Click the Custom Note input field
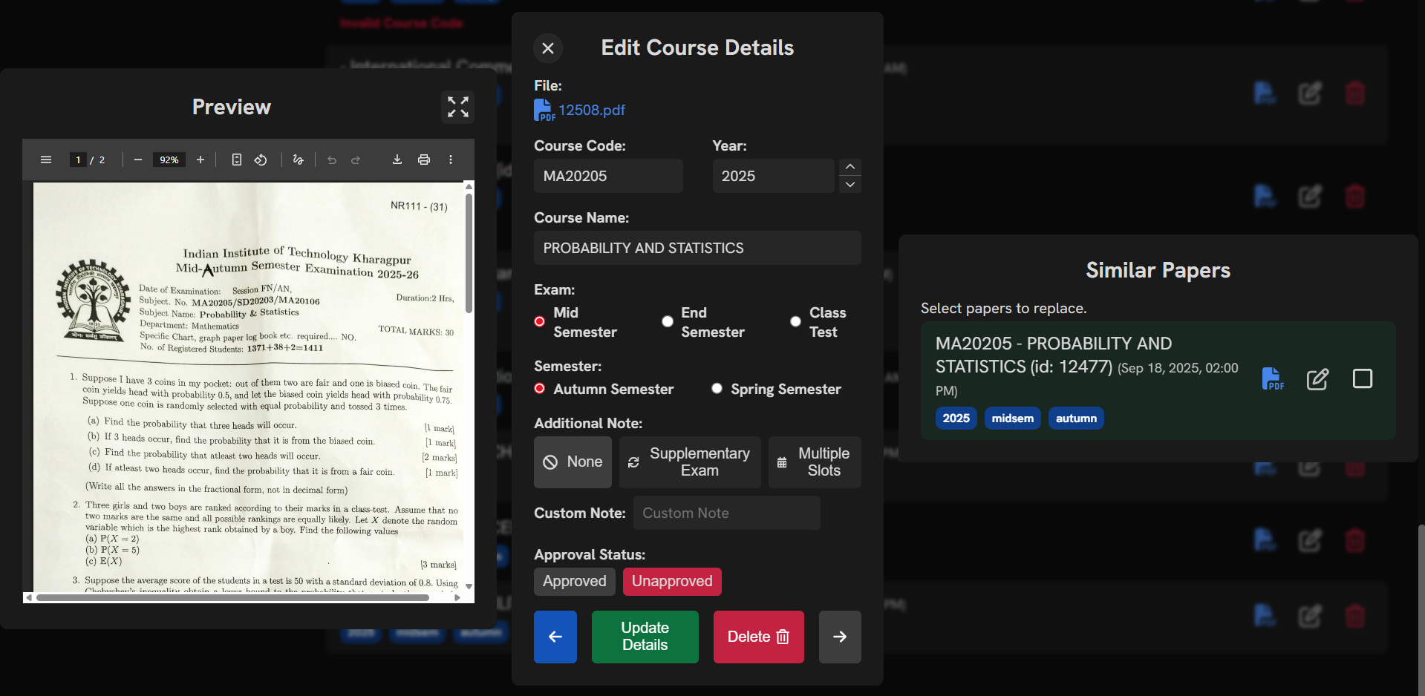 (x=726, y=513)
